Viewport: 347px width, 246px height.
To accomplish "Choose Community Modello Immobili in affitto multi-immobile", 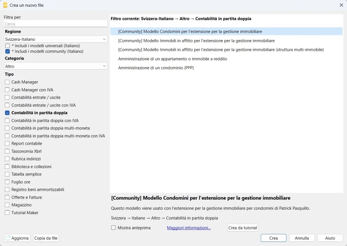I will pyautogui.click(x=221, y=49).
